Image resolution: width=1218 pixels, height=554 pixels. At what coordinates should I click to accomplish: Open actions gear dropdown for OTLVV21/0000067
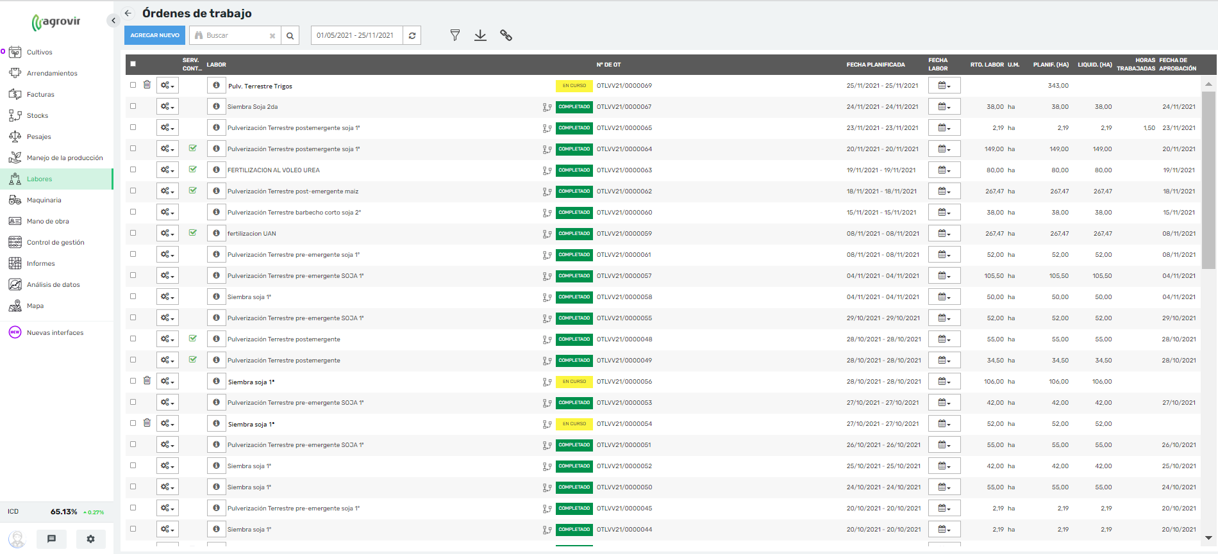pyautogui.click(x=167, y=106)
